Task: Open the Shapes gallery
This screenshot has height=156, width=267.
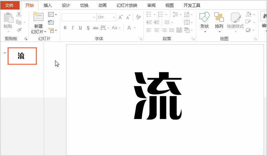Action: 204,22
